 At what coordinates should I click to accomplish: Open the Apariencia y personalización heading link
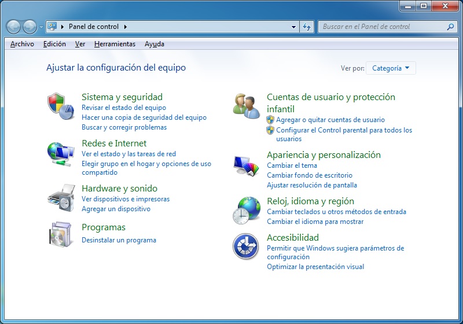[x=324, y=155]
